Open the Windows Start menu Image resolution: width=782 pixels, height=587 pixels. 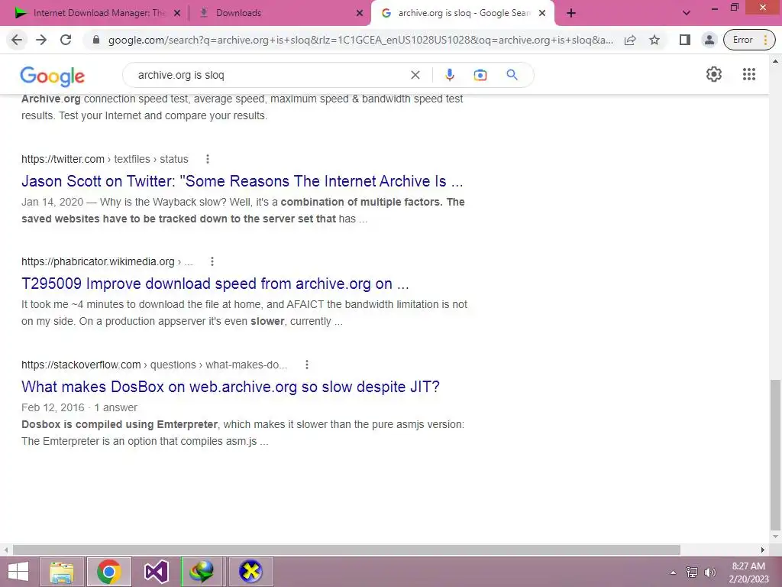[x=18, y=572]
